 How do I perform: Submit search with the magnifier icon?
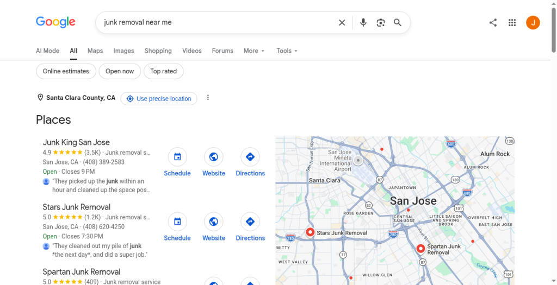pos(398,23)
